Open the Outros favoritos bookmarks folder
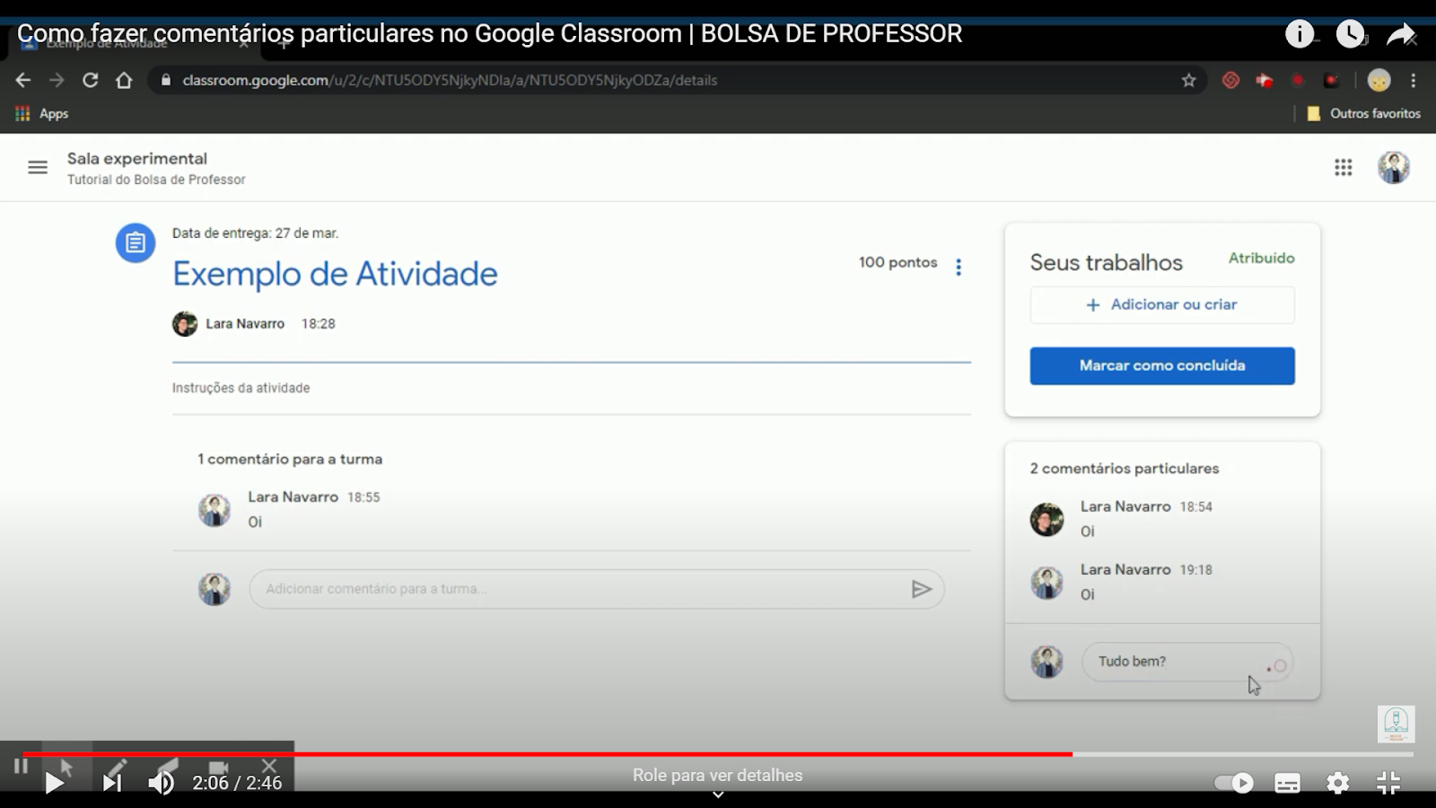The image size is (1436, 808). tap(1363, 113)
